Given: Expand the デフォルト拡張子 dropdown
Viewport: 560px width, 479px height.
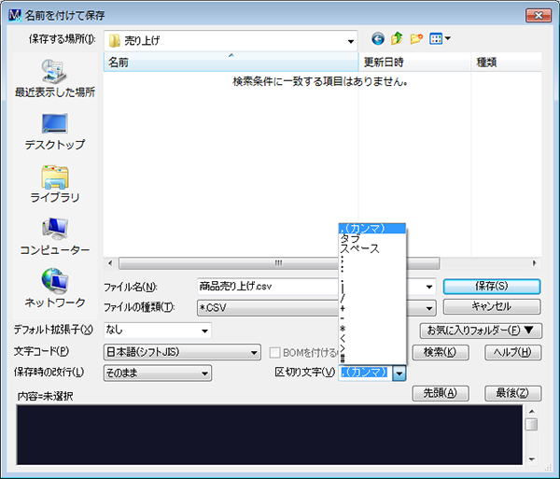Looking at the screenshot, I should pos(158,330).
